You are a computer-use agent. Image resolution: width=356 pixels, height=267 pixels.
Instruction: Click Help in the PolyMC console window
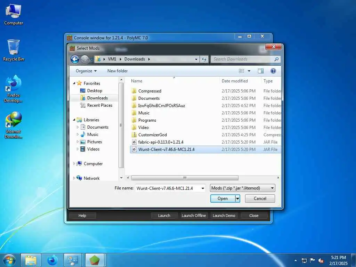point(82,216)
